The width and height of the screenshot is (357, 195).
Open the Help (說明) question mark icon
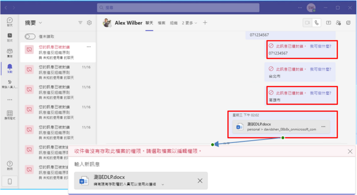[9, 166]
